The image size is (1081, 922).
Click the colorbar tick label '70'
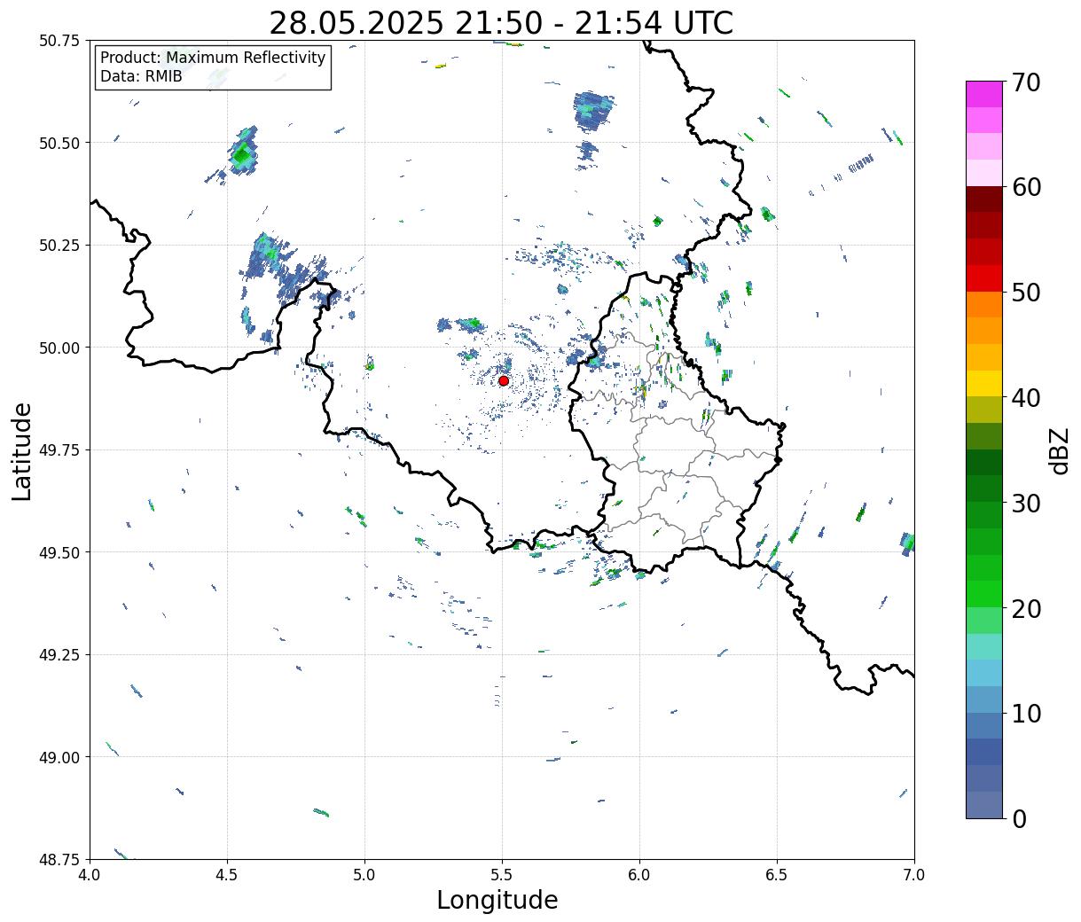tap(1025, 82)
